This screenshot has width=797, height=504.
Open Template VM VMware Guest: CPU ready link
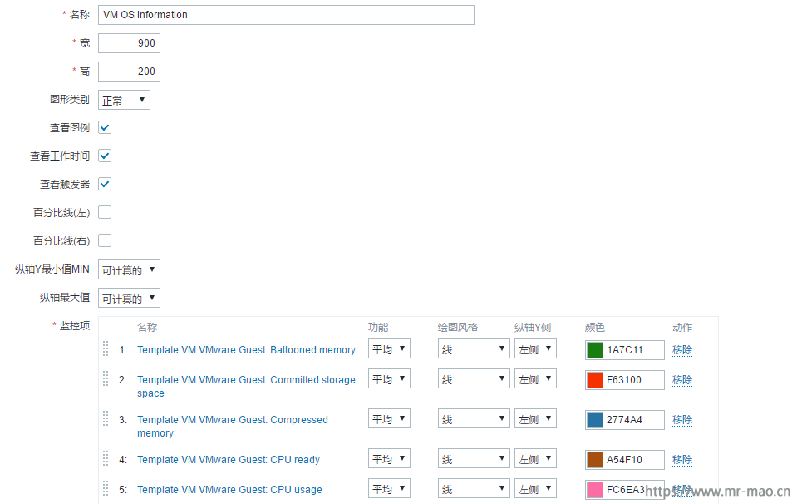pyautogui.click(x=229, y=460)
